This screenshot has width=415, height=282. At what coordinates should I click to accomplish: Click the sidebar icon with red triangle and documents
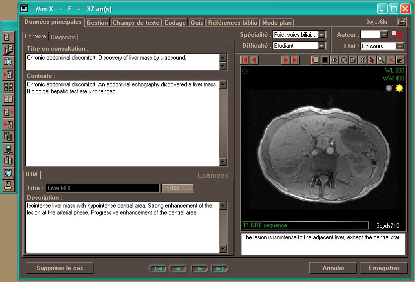point(8,74)
